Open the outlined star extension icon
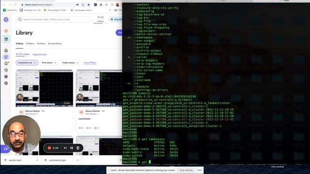Viewport: 310px width, 174px height. (101, 4)
